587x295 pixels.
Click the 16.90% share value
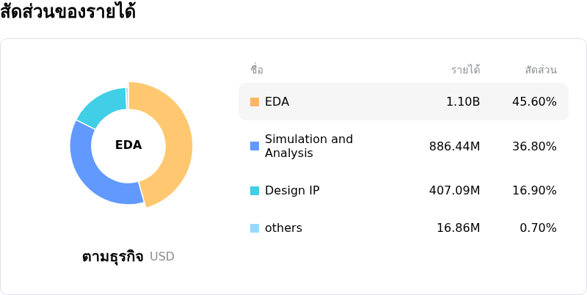click(534, 191)
